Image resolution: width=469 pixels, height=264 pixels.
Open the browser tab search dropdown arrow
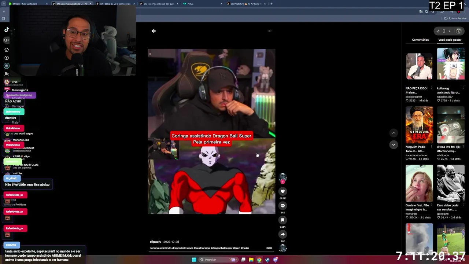3,4
